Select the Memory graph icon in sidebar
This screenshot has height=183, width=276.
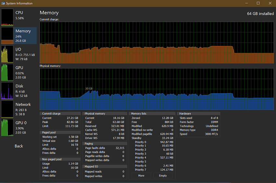coord(7,36)
